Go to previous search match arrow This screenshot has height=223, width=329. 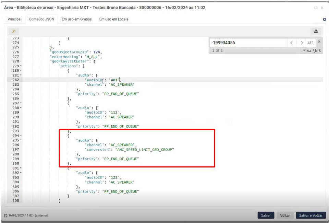point(291,43)
